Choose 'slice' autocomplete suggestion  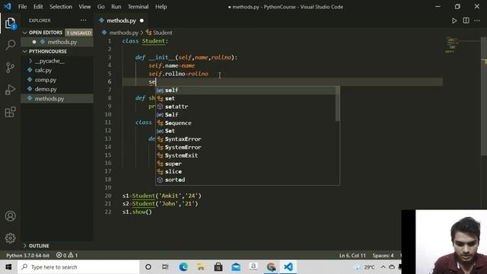pyautogui.click(x=245, y=171)
